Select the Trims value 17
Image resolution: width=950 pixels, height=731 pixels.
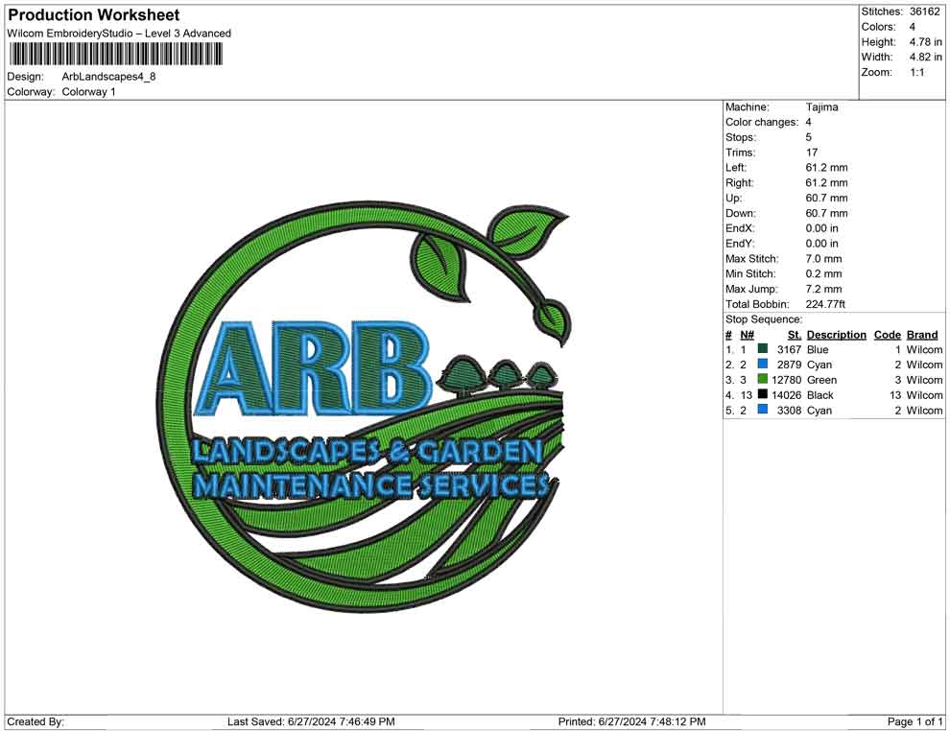(x=811, y=153)
